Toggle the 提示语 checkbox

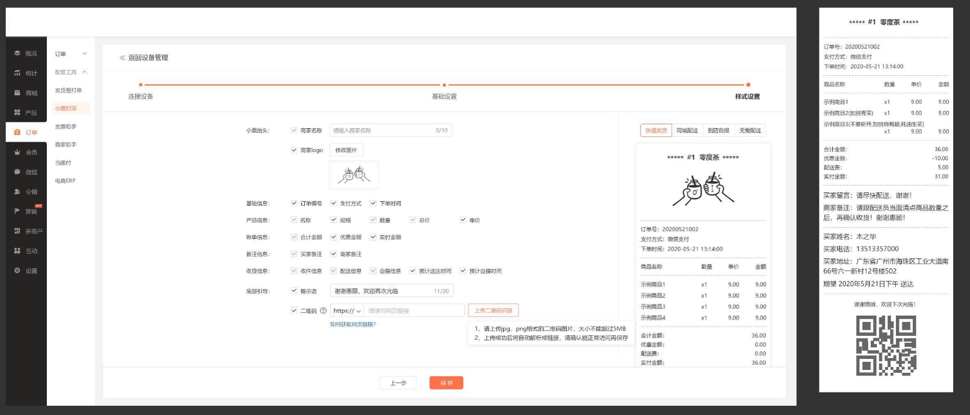294,291
